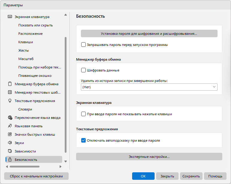Click the Закрыть button
231x184 pixels.
[167, 176]
